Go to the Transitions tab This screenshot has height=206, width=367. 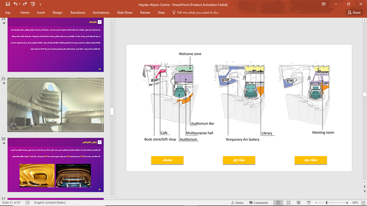[x=77, y=13]
